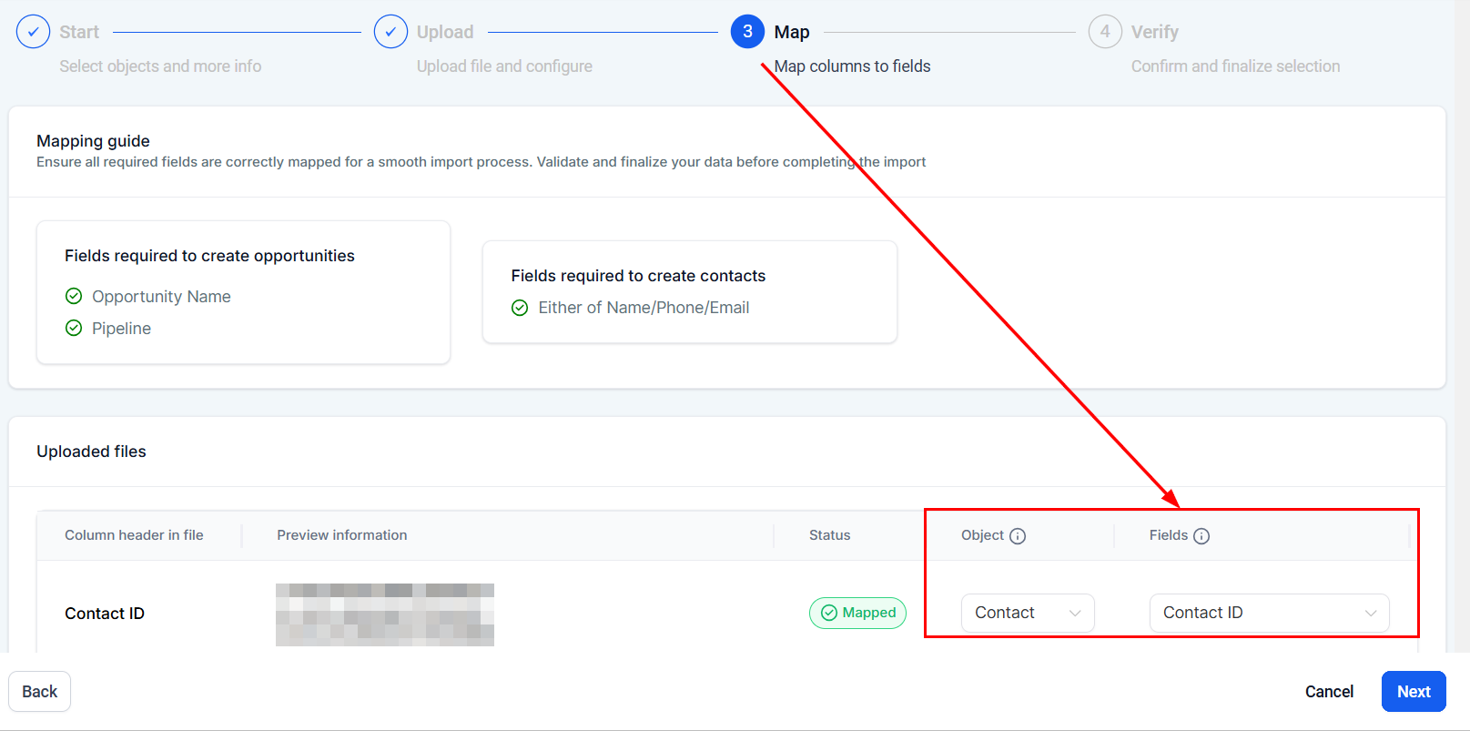
Task: Click the Column header in file heading
Action: point(134,535)
